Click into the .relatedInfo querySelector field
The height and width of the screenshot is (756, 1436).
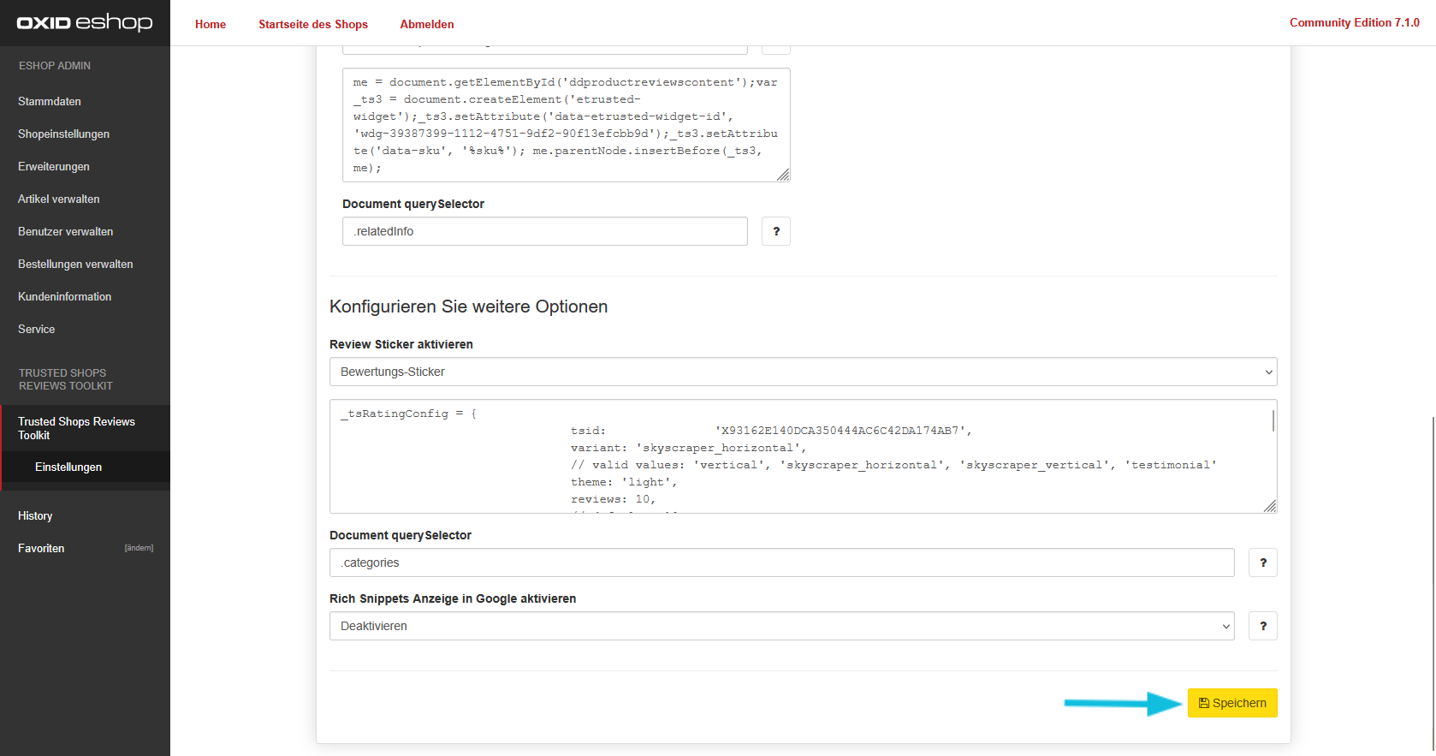(x=545, y=231)
